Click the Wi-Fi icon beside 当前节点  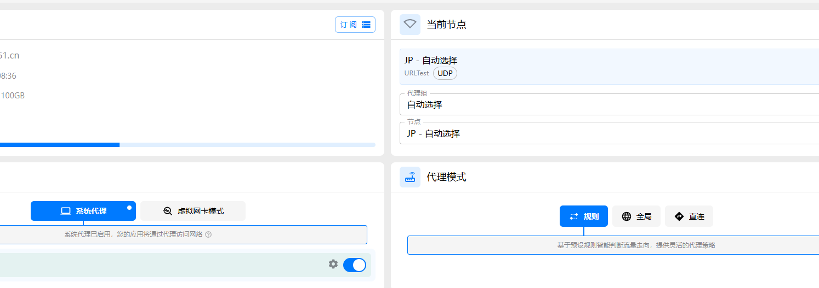(x=410, y=25)
